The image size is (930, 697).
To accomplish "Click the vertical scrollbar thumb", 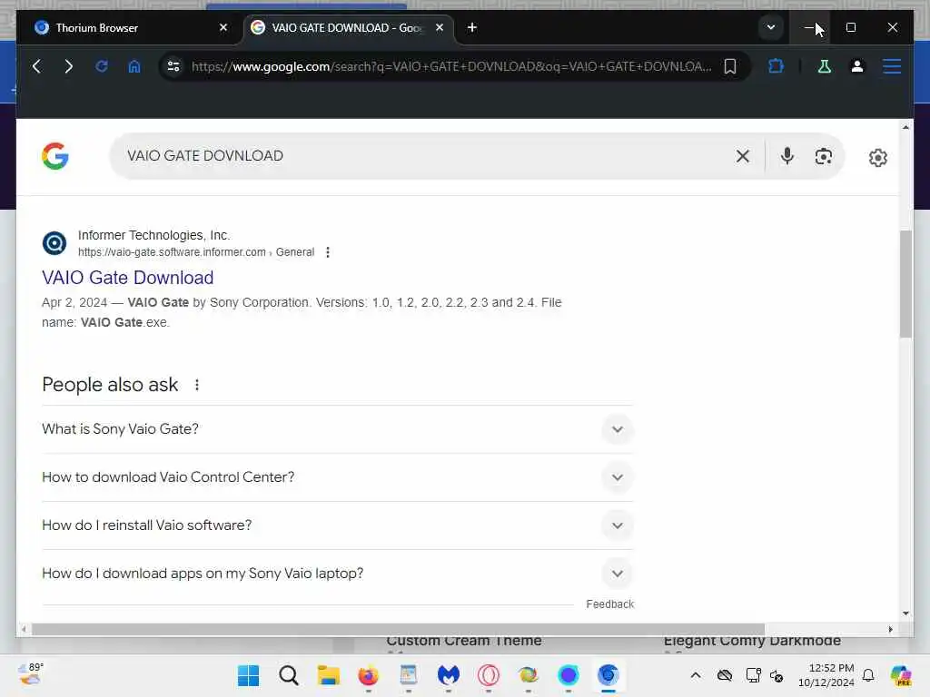I will coord(905,283).
